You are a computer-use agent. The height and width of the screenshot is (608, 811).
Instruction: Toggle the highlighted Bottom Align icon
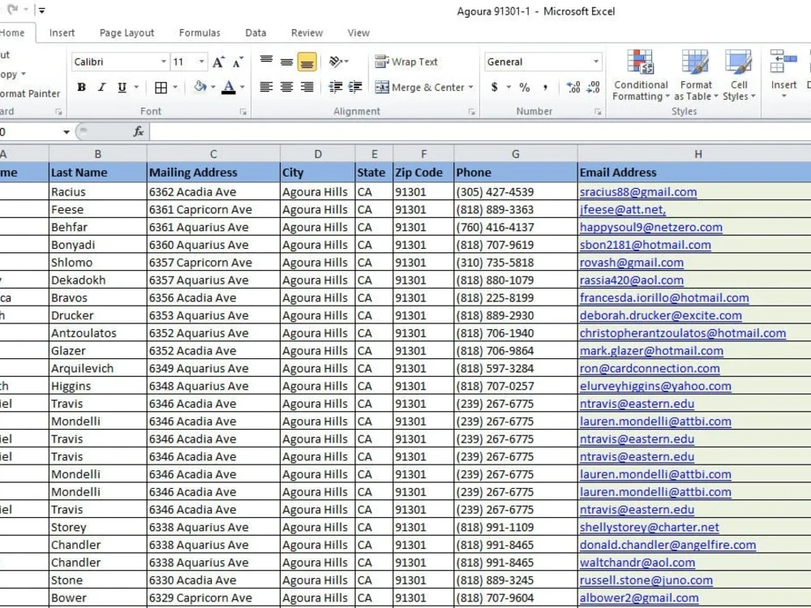tap(307, 62)
